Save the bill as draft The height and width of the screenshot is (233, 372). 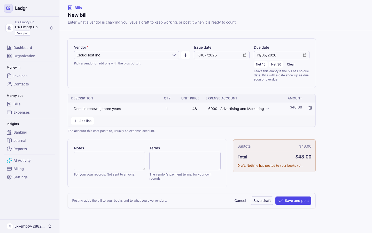click(x=262, y=201)
